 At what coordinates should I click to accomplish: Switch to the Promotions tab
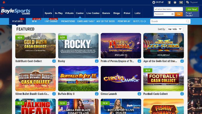click(68, 21)
